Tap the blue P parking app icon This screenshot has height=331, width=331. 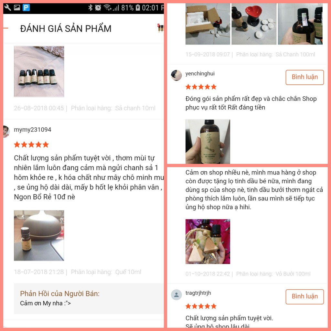[x=26, y=8]
